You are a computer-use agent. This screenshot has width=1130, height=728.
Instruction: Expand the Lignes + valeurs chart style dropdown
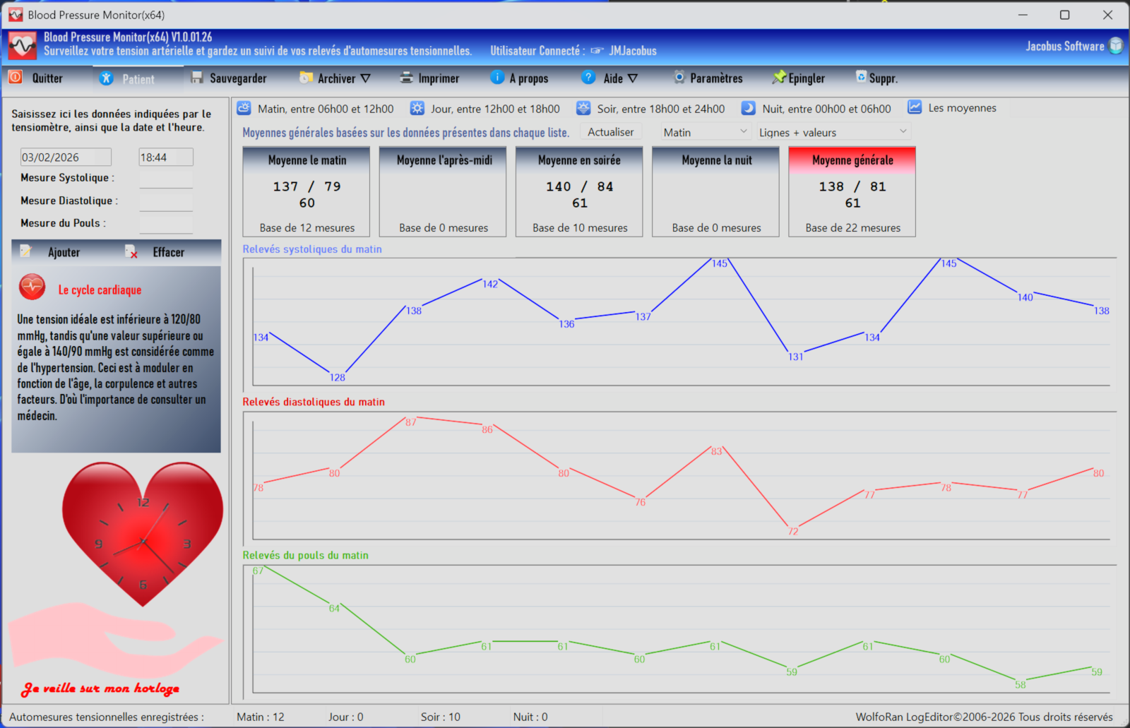click(x=833, y=132)
